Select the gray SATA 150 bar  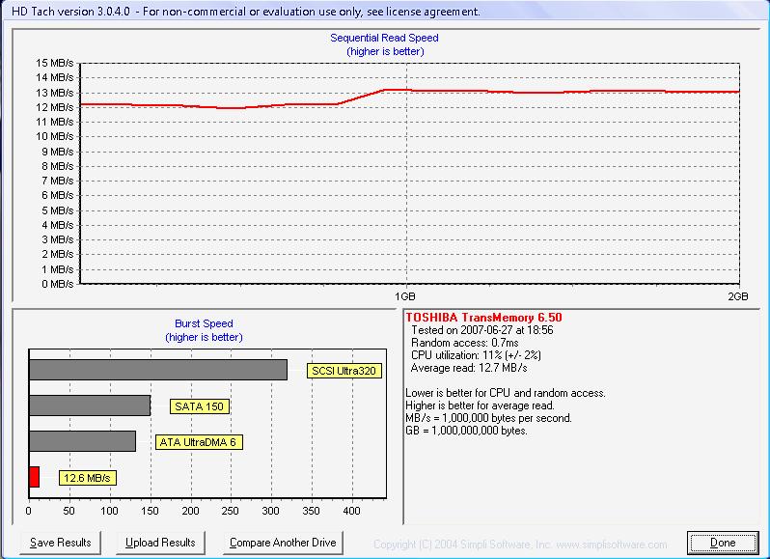89,405
